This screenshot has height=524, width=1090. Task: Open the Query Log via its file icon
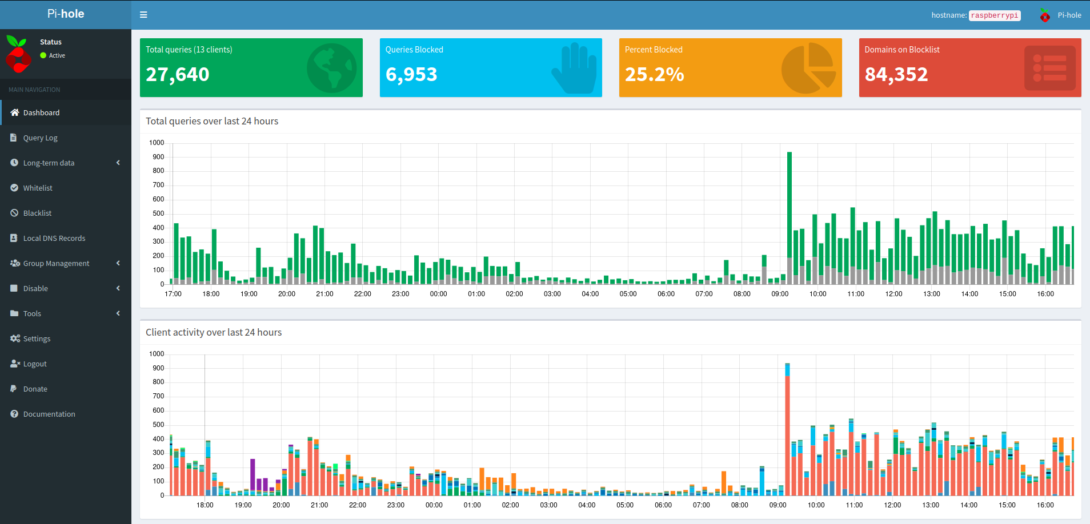click(14, 138)
